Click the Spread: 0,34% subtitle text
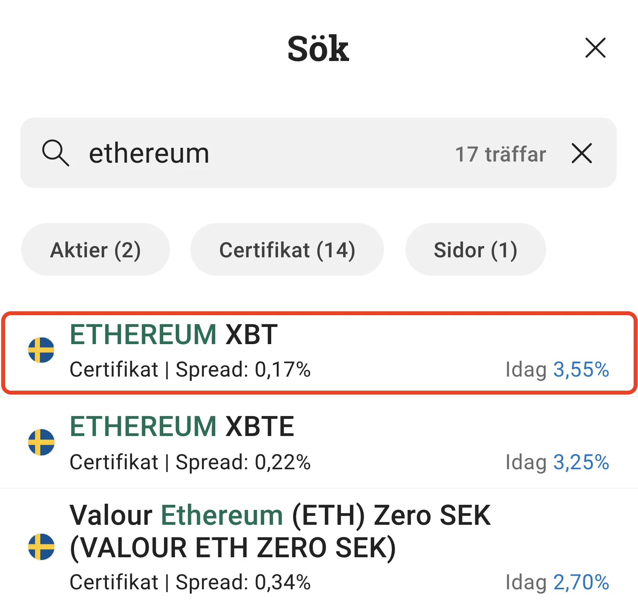 (x=243, y=582)
